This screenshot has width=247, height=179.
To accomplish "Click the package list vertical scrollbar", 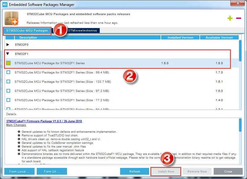I will 240,49.
